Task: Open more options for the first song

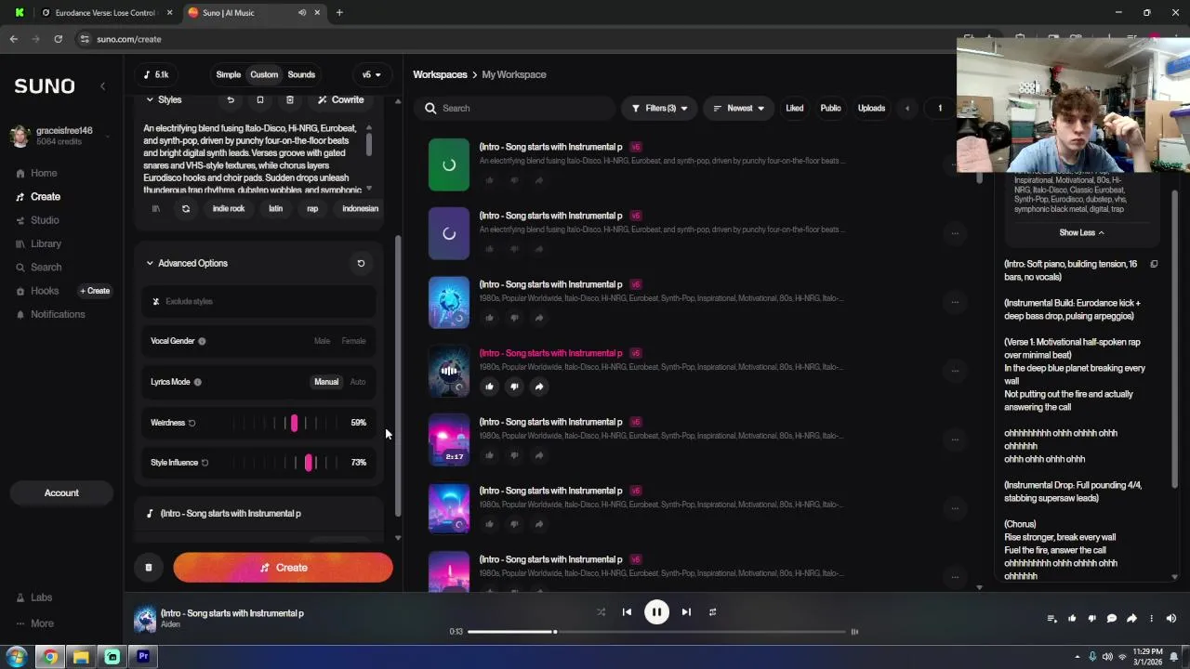Action: tap(955, 164)
